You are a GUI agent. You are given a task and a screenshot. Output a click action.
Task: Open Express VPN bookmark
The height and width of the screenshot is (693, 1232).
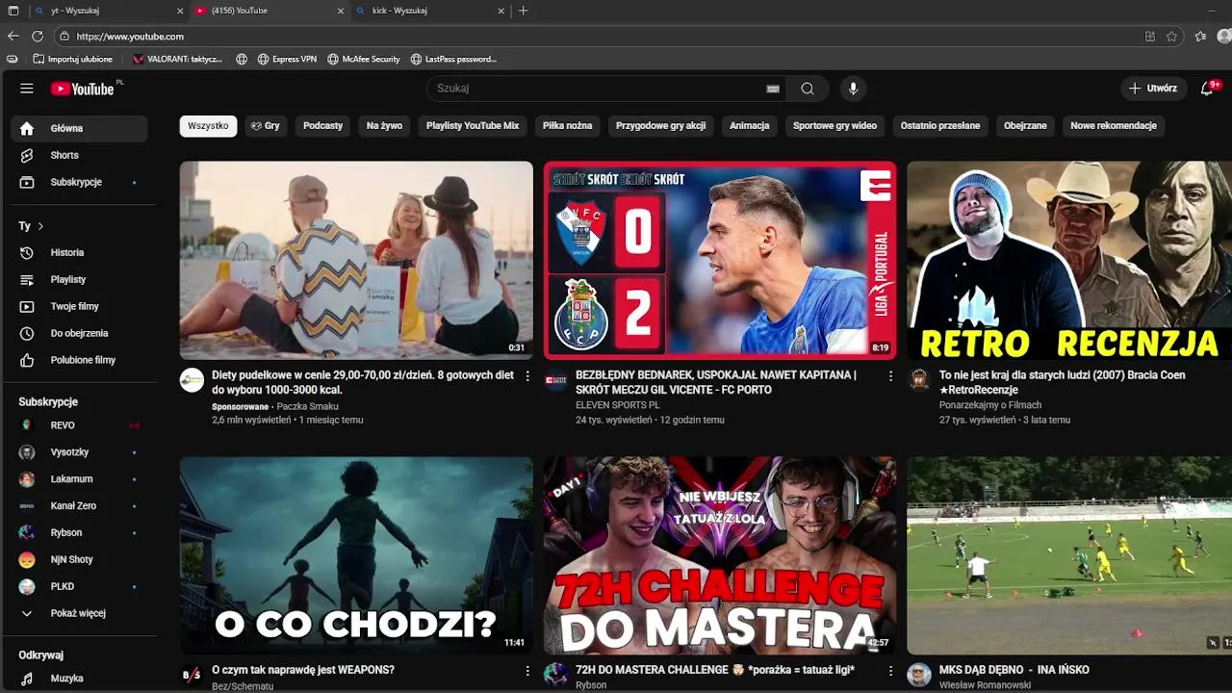click(x=287, y=59)
